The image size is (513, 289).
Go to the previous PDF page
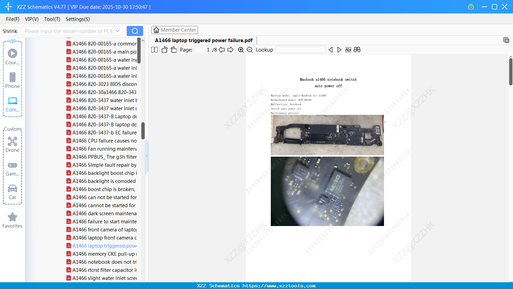[222, 50]
